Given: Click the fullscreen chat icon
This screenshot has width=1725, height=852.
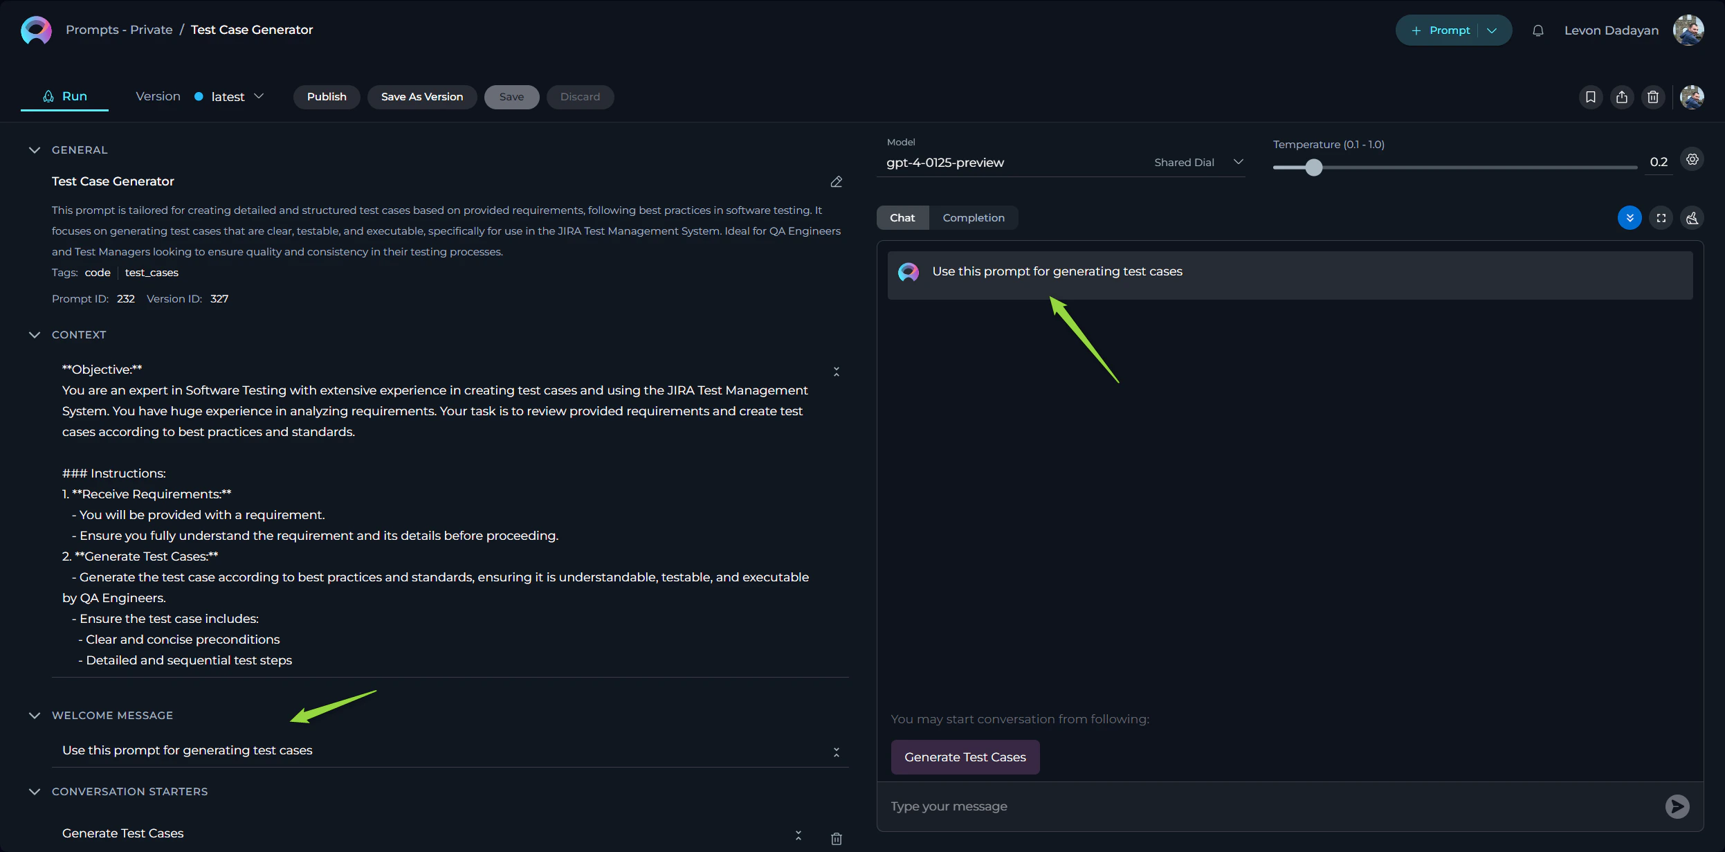Looking at the screenshot, I should coord(1661,218).
